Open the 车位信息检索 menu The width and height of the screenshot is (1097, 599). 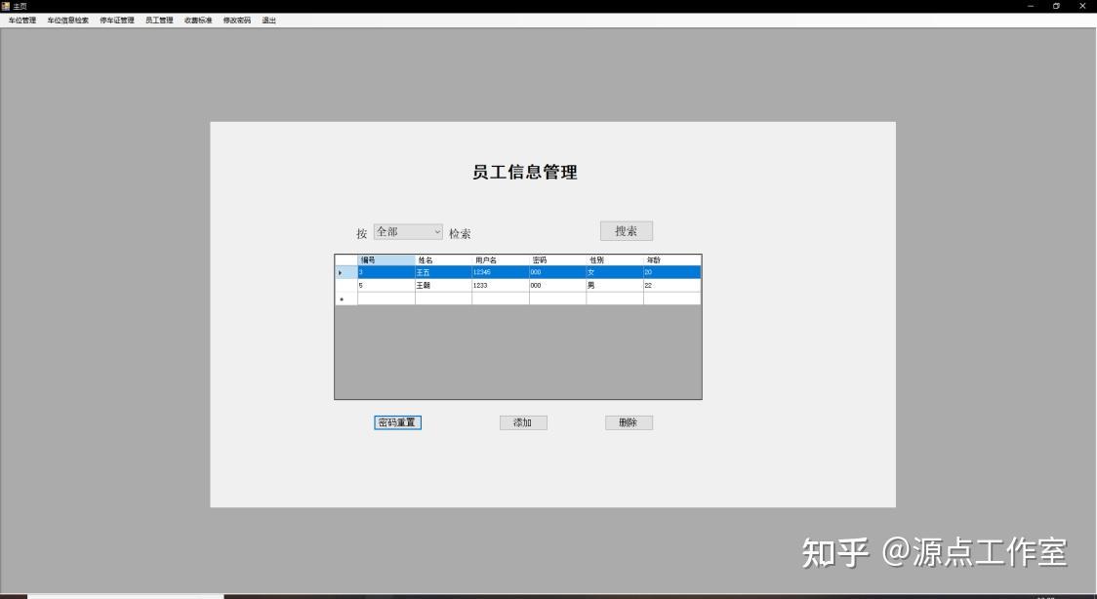click(x=68, y=20)
